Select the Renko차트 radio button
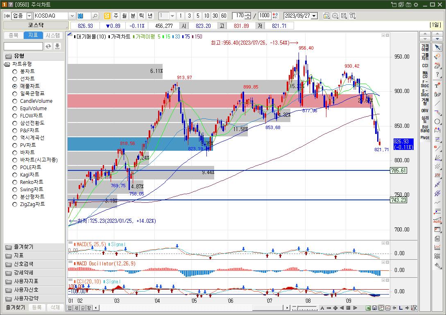The width and height of the screenshot is (446, 315). 15,182
